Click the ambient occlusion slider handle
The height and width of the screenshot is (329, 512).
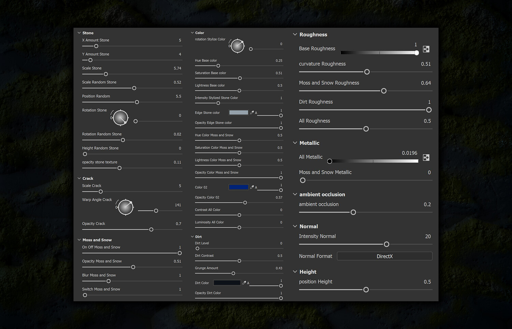[x=353, y=212]
